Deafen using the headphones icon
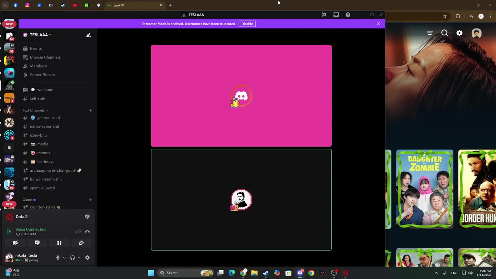This screenshot has height=279, width=496. coord(72,258)
